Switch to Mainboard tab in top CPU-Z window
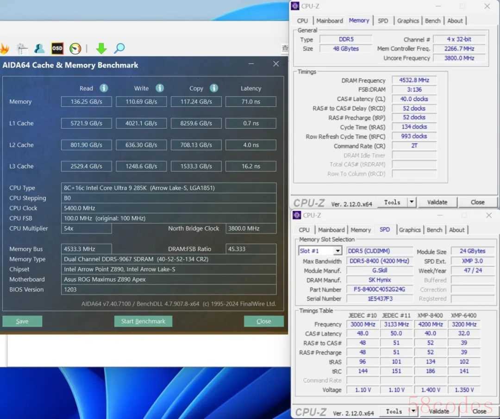 [330, 21]
